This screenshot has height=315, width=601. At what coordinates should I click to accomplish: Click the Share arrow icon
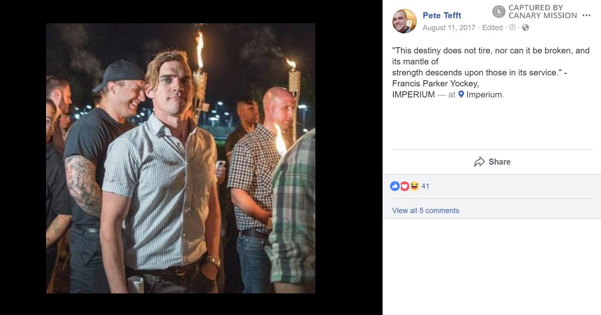point(480,161)
